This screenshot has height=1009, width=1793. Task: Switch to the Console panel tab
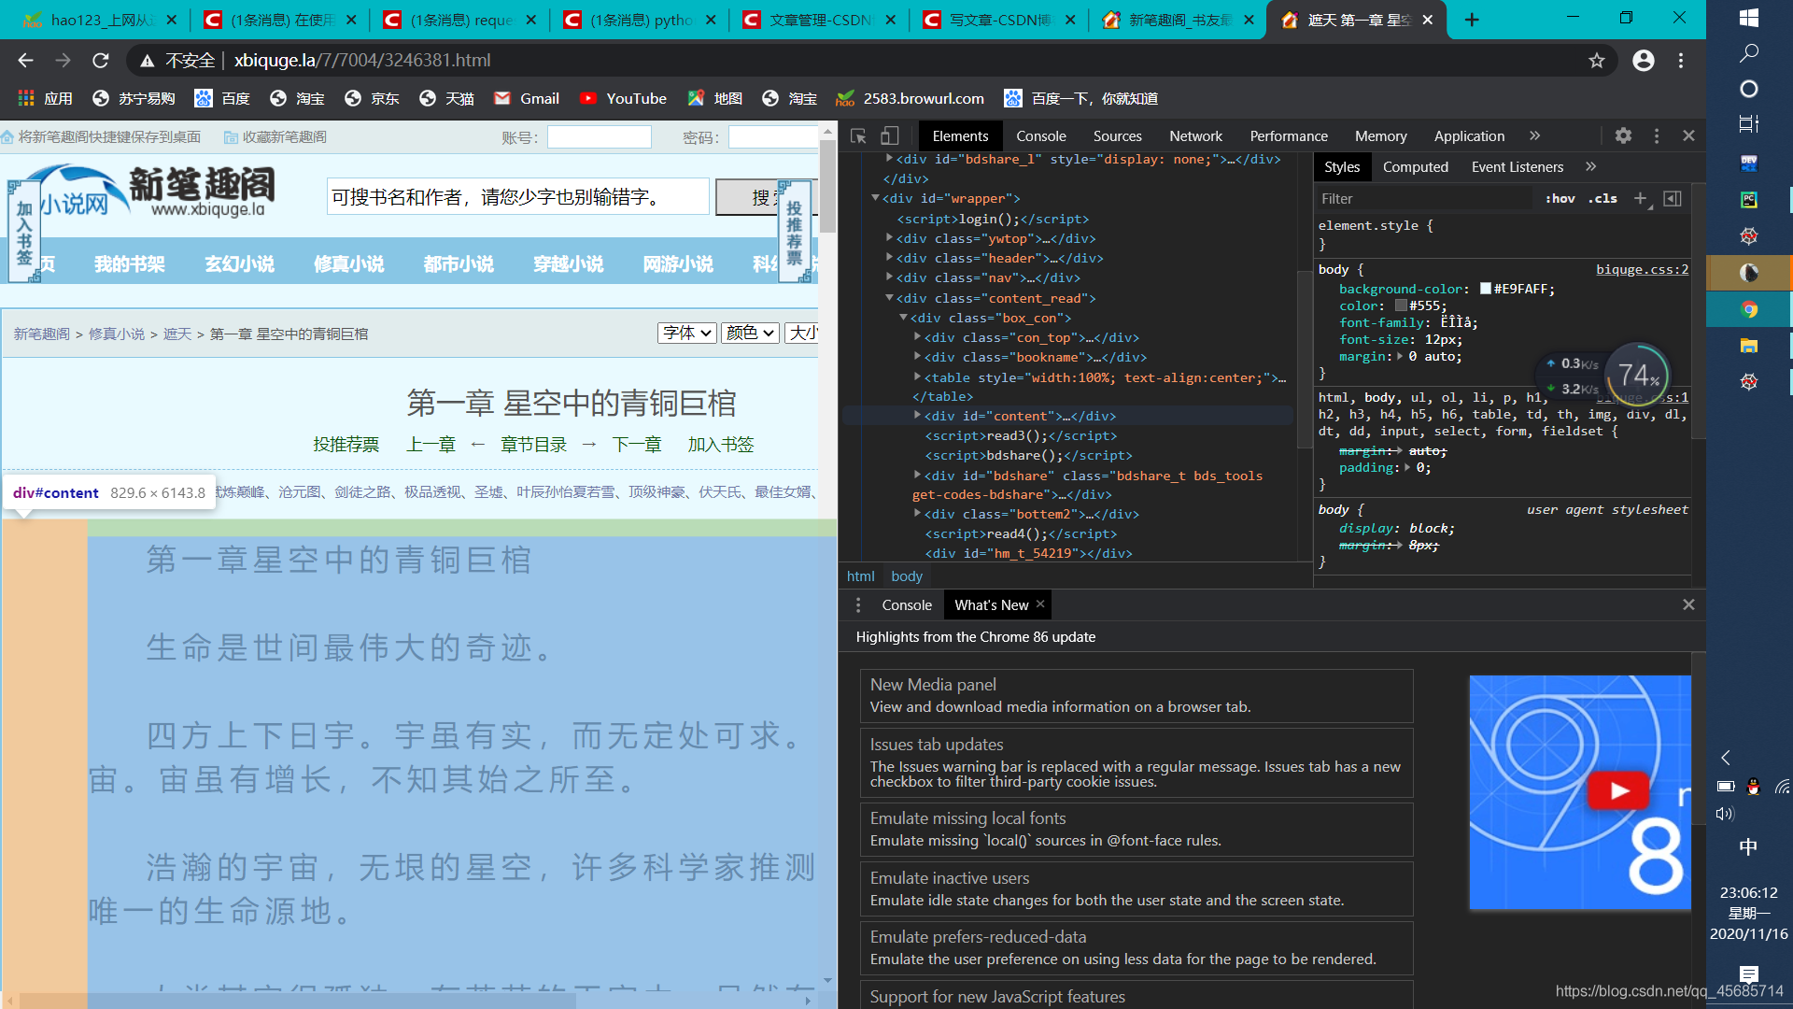(x=1040, y=136)
